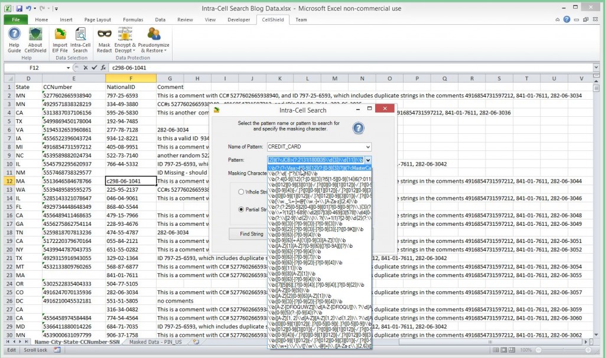This screenshot has height=358, width=605.
Task: Open Excel Help question mark icon
Action: point(567,19)
